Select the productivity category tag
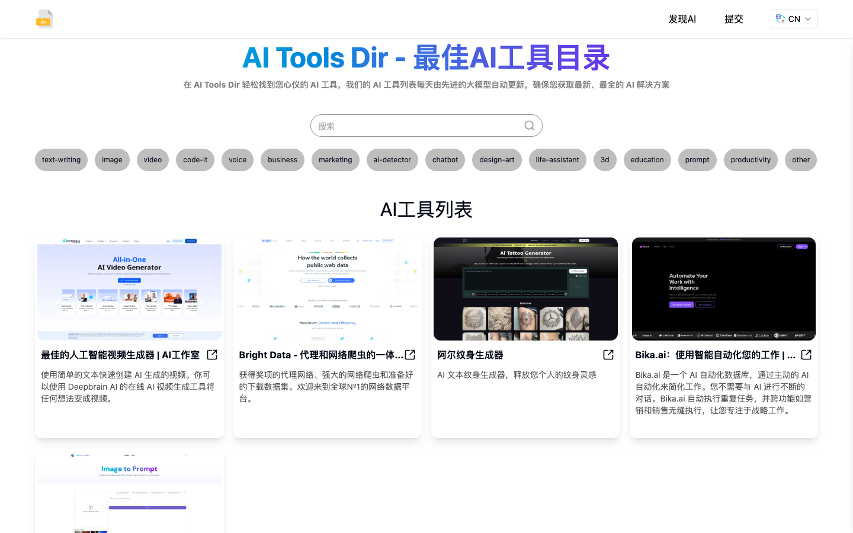Image resolution: width=853 pixels, height=533 pixels. tap(751, 160)
